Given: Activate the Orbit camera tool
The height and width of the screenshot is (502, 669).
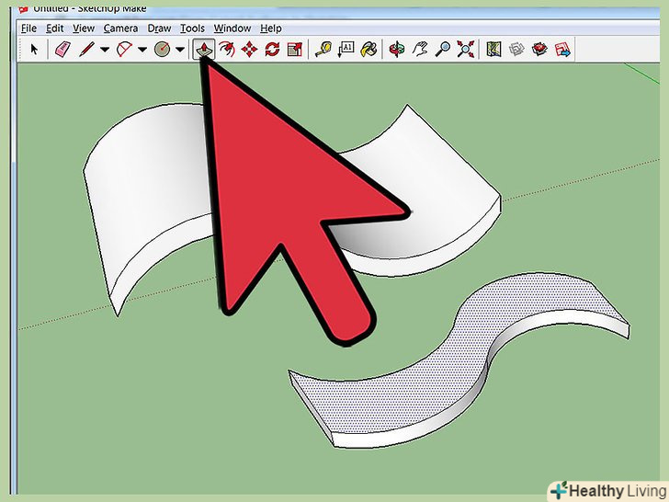Looking at the screenshot, I should pyautogui.click(x=397, y=49).
